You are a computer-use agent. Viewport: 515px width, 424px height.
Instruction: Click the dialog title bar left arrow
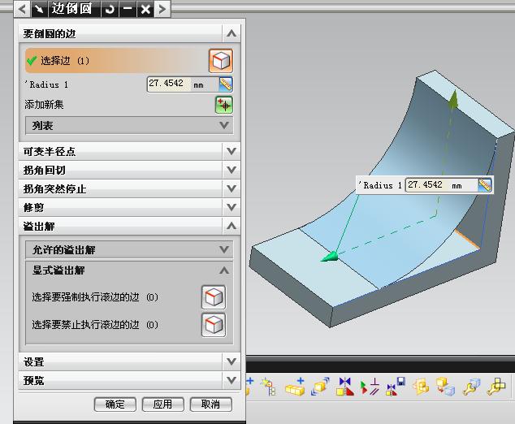[x=22, y=9]
